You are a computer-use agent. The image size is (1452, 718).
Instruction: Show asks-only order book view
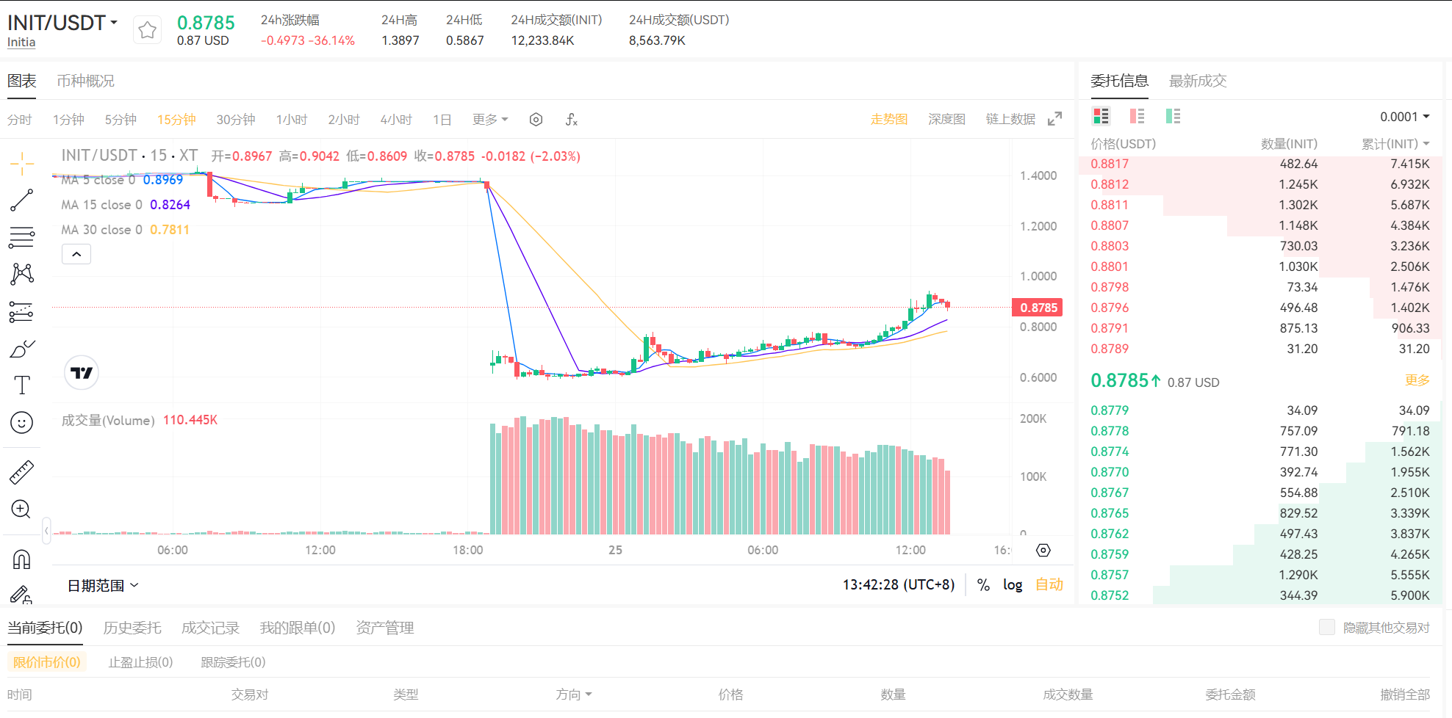[x=1137, y=116]
